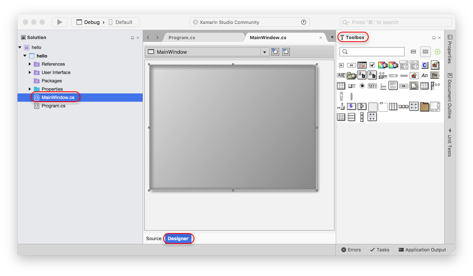Open the Errors pad
The width and height of the screenshot is (473, 276).
pyautogui.click(x=351, y=250)
